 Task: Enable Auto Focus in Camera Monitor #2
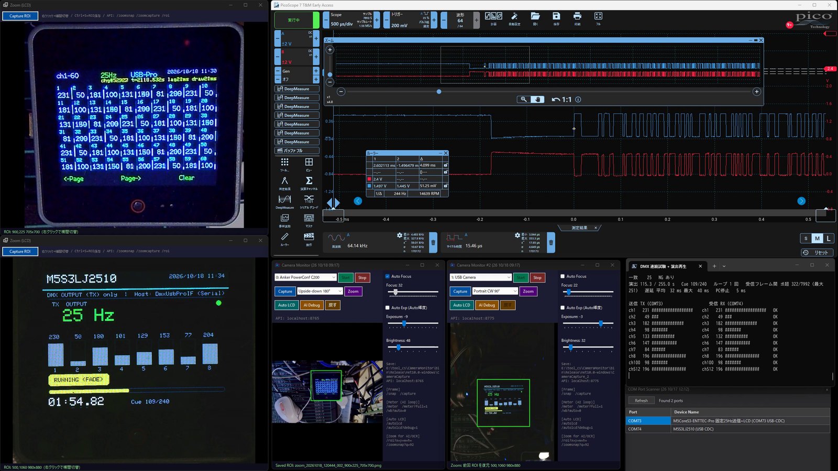tap(563, 276)
